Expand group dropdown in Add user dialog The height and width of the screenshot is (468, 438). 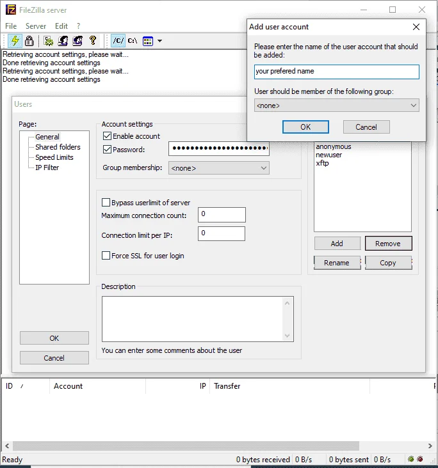[337, 105]
